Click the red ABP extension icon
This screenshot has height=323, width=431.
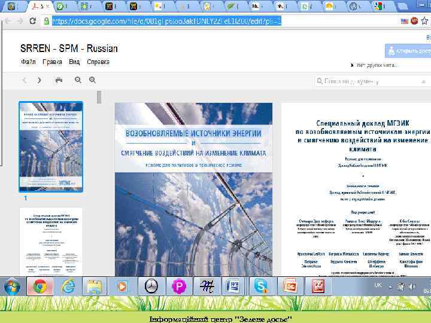414,21
